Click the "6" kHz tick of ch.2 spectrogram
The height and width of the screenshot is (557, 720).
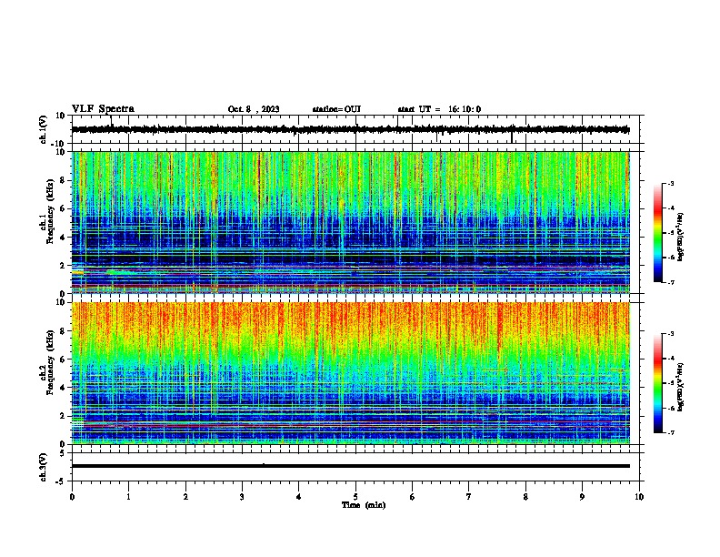click(x=64, y=360)
